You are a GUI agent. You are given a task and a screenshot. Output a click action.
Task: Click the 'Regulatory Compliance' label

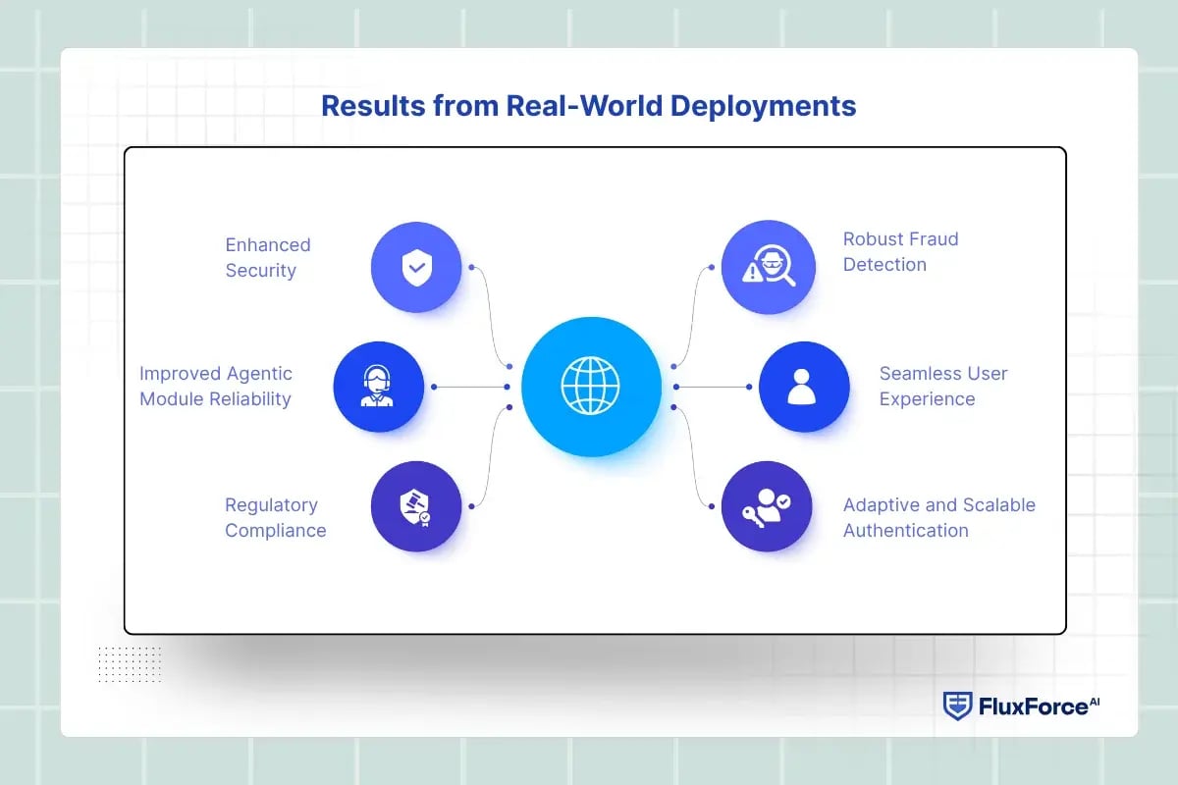[x=275, y=517]
